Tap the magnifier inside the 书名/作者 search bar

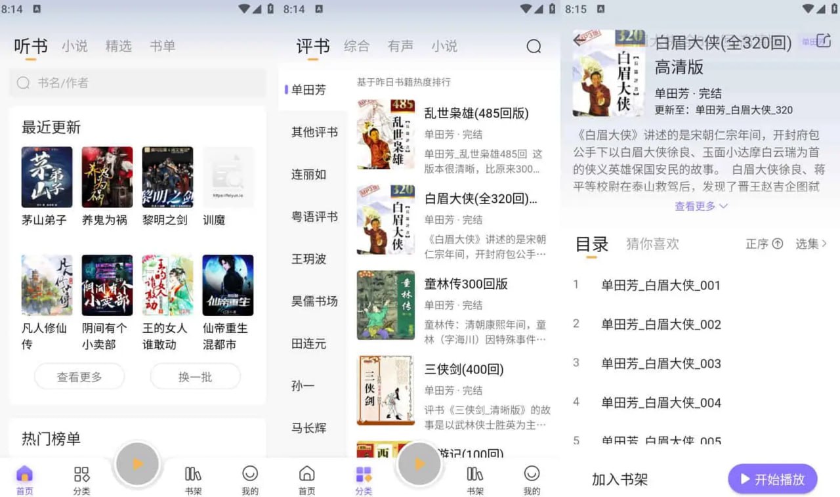[x=23, y=83]
